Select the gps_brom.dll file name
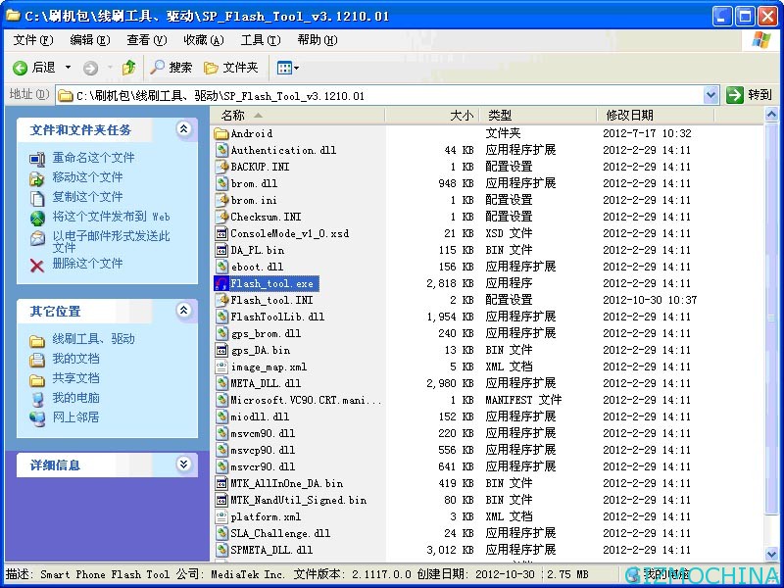Screen dimensions: 784x588 click(266, 333)
